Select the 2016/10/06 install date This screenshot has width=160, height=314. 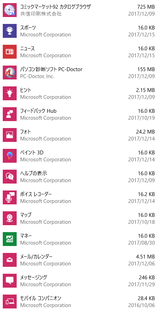coord(142,305)
